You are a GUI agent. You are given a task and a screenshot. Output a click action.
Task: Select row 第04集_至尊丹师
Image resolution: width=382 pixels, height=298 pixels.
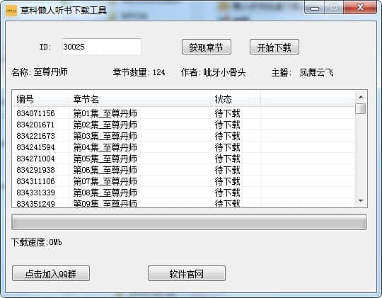(183, 147)
